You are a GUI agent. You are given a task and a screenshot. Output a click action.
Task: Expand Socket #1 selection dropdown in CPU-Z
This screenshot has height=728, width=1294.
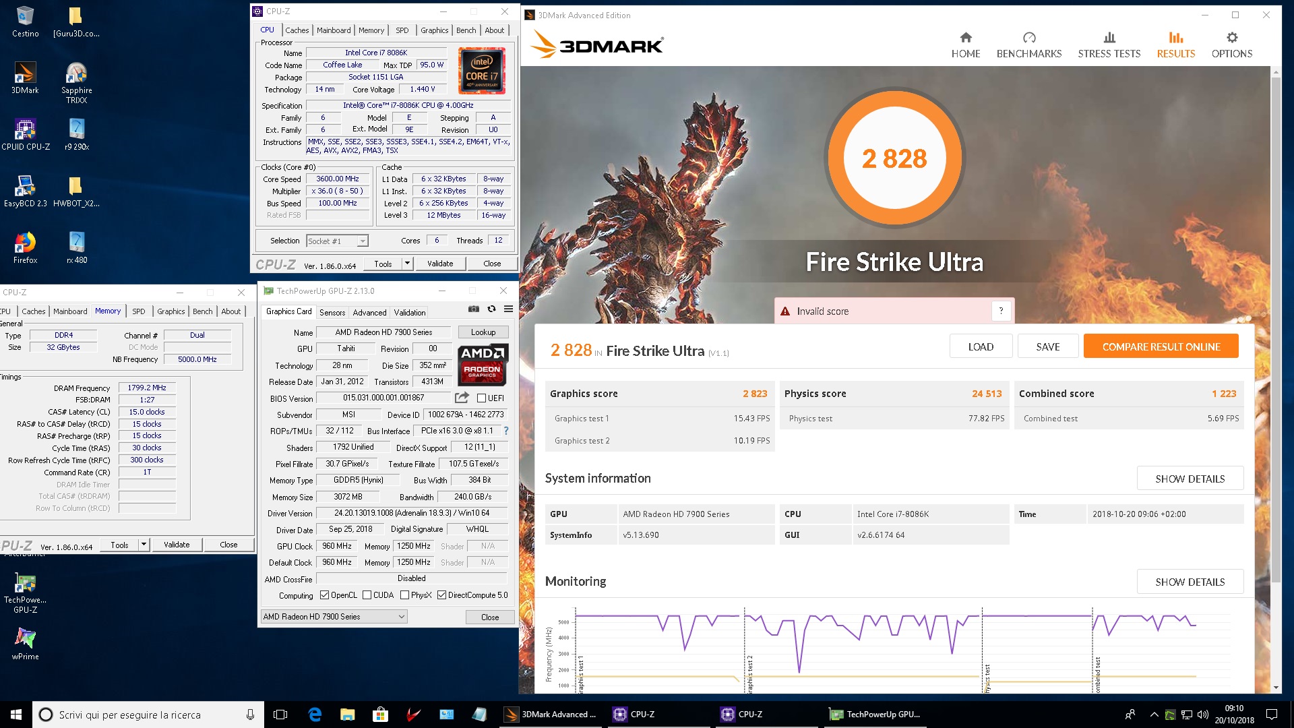(363, 241)
